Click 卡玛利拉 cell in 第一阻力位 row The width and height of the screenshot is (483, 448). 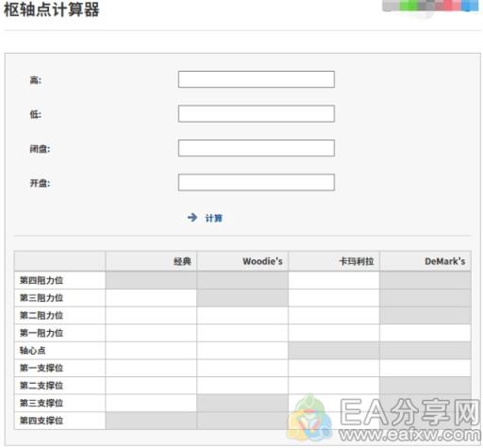[334, 333]
